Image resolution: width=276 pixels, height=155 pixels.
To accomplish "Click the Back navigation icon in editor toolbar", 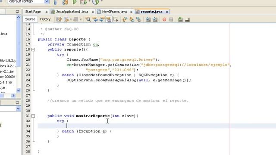I will (x=66, y=19).
